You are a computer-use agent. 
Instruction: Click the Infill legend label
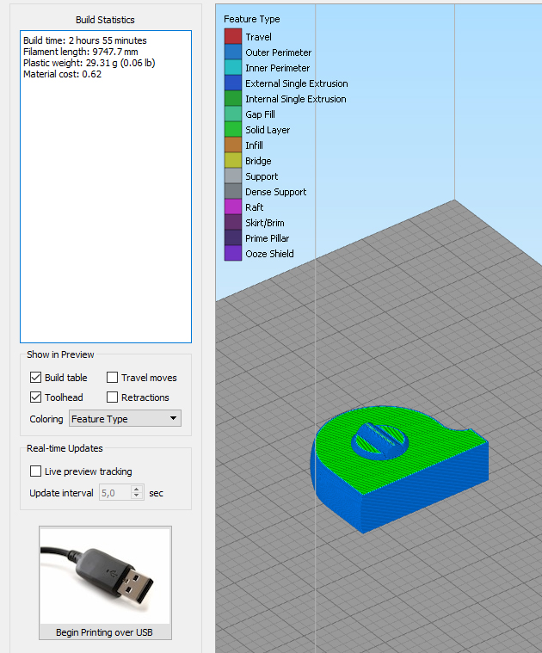pos(254,145)
